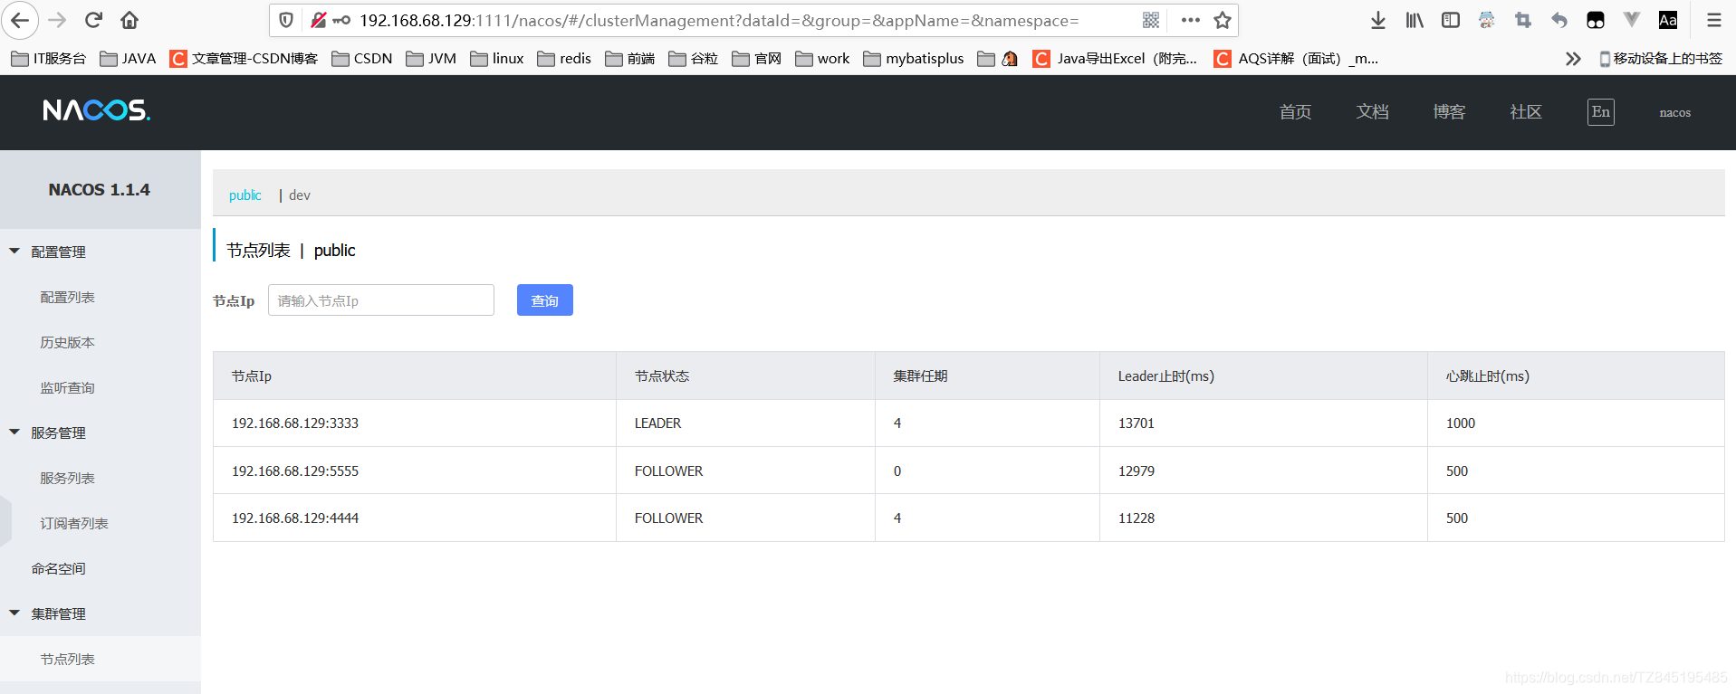Image resolution: width=1736 pixels, height=694 pixels.
Task: Open the redis bookmark folder
Action: point(564,59)
